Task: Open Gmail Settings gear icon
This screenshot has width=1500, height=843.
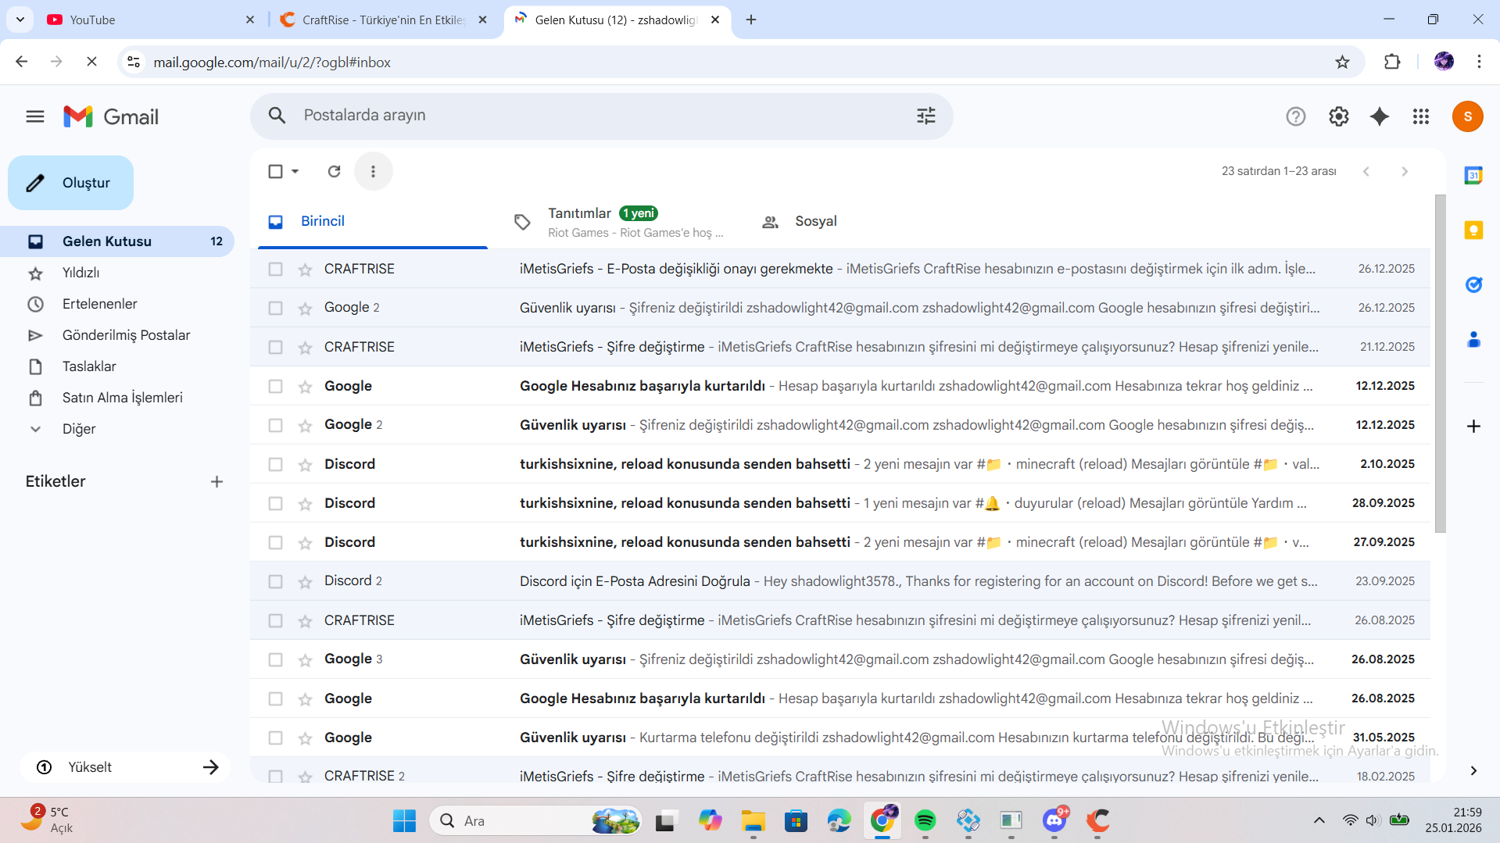Action: pyautogui.click(x=1338, y=116)
